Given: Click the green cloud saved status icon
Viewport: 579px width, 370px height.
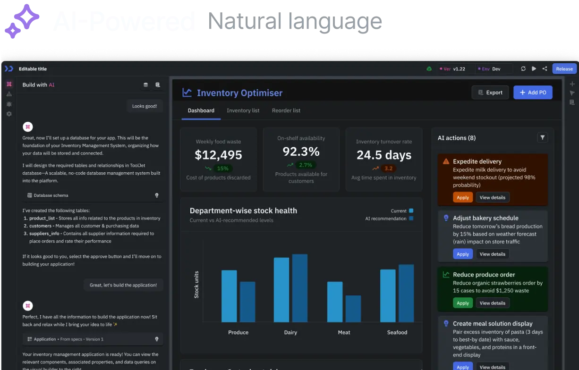Looking at the screenshot, I should pos(429,69).
